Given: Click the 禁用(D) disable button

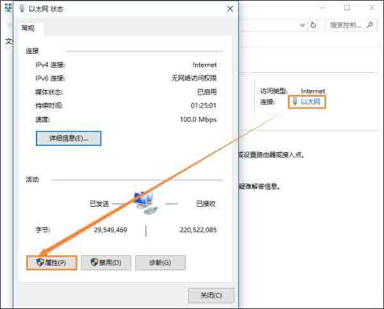Looking at the screenshot, I should (106, 262).
